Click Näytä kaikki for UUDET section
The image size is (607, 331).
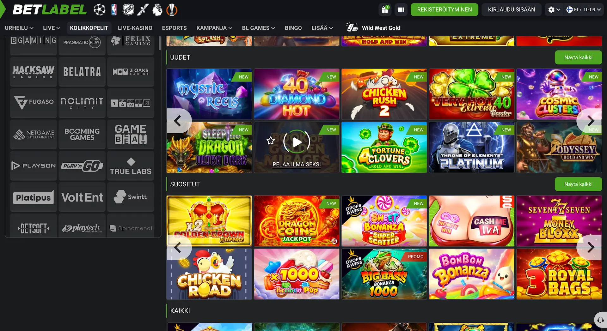pos(578,57)
